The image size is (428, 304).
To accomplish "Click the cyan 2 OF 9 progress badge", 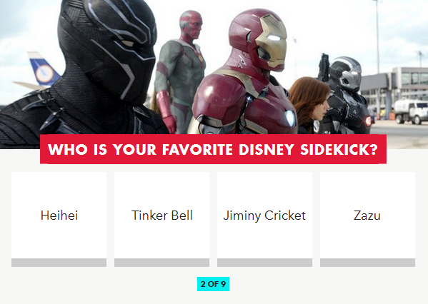I will 213,284.
